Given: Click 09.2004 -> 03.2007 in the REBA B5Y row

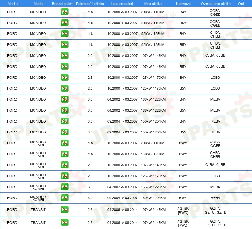Looking at the screenshot, I should tap(122, 132).
